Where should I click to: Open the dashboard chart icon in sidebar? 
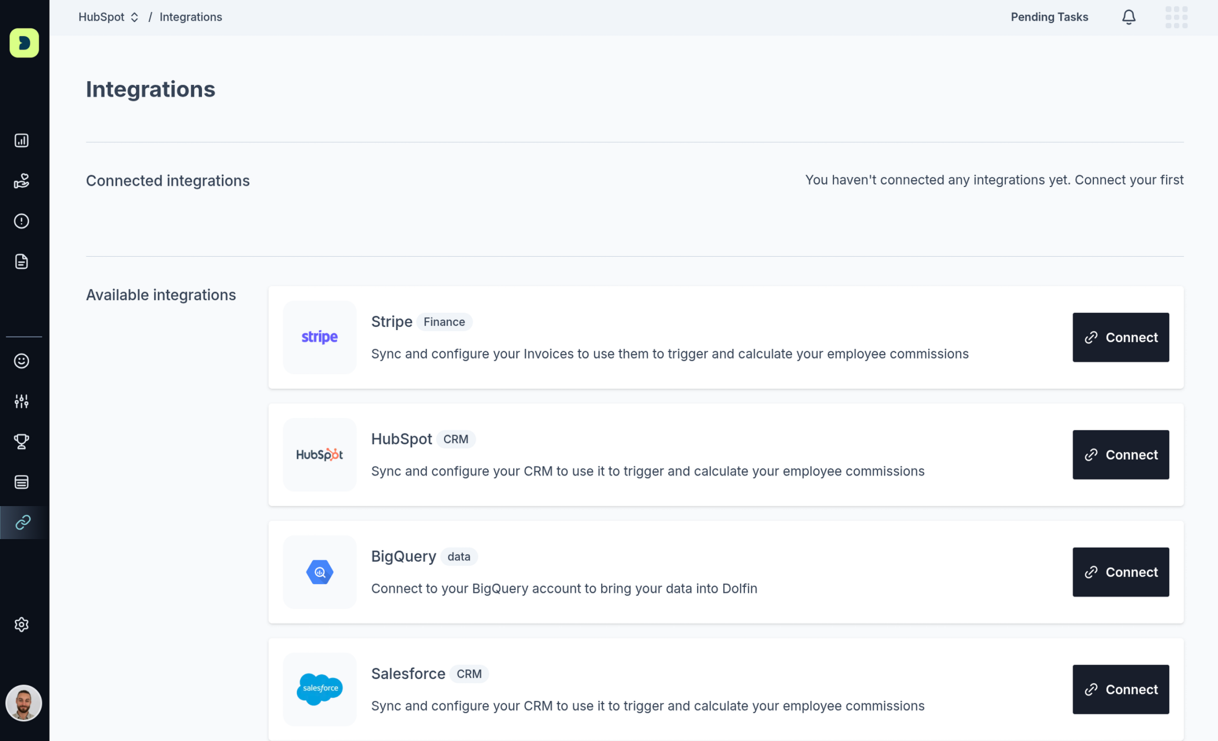(21, 140)
